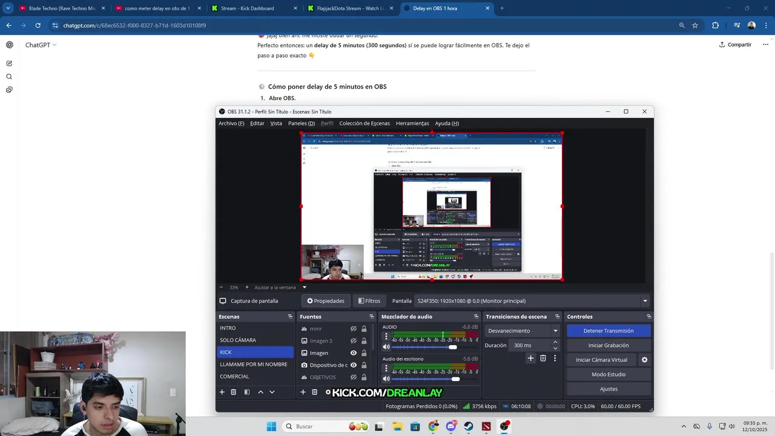Add a scene transition with plus icon

click(530, 358)
